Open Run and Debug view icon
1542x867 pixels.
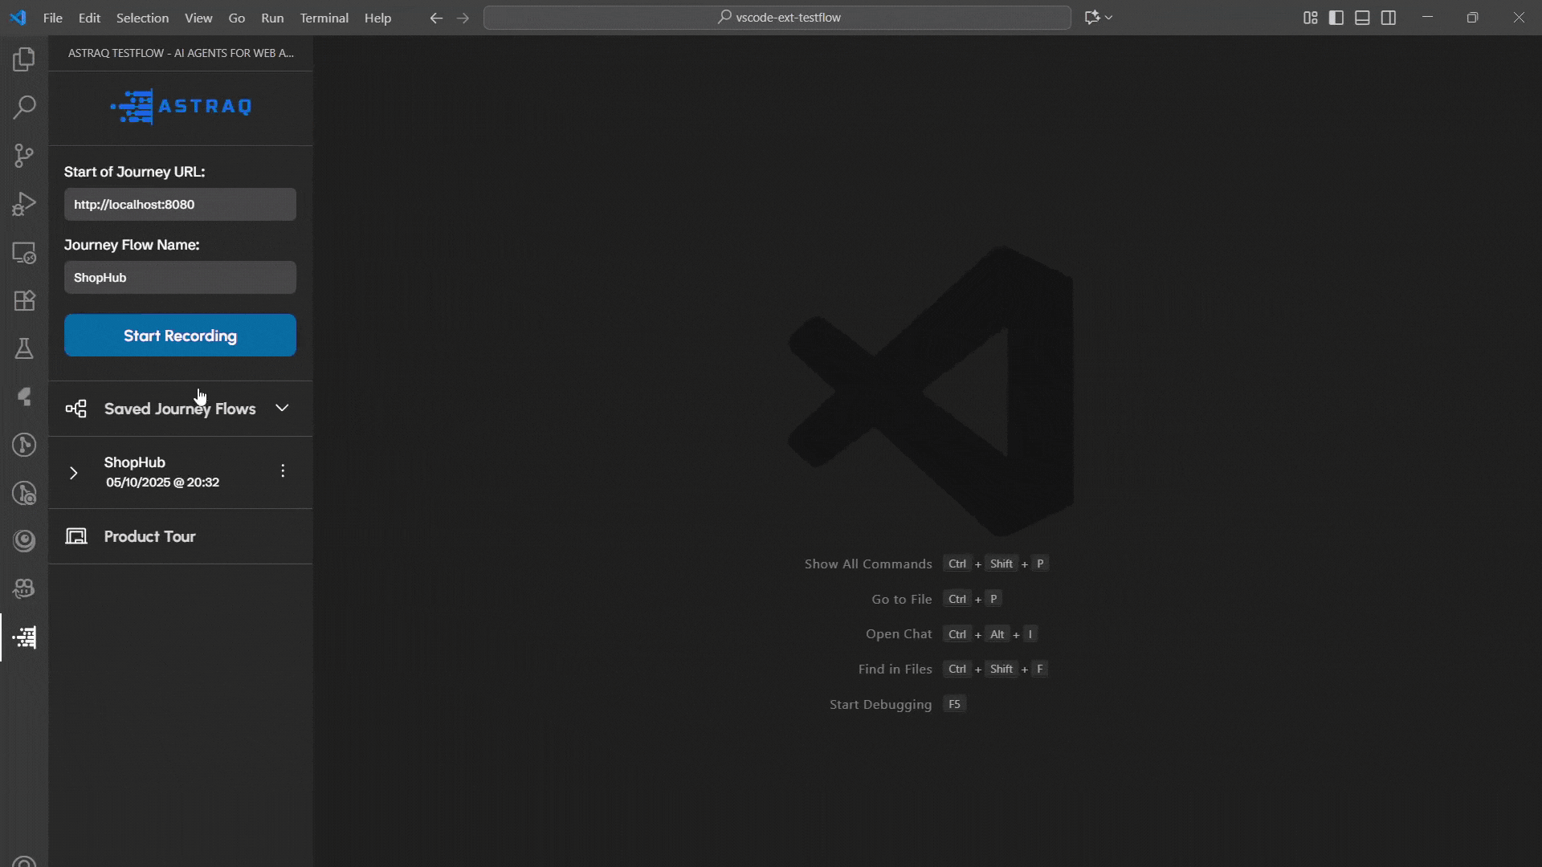pyautogui.click(x=24, y=204)
